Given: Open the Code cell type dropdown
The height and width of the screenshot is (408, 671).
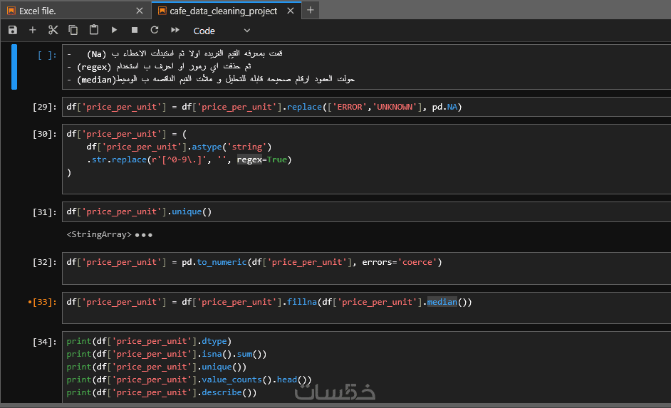Looking at the screenshot, I should (222, 31).
